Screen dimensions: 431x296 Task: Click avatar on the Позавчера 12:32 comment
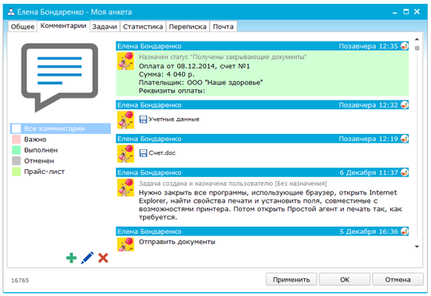click(125, 120)
